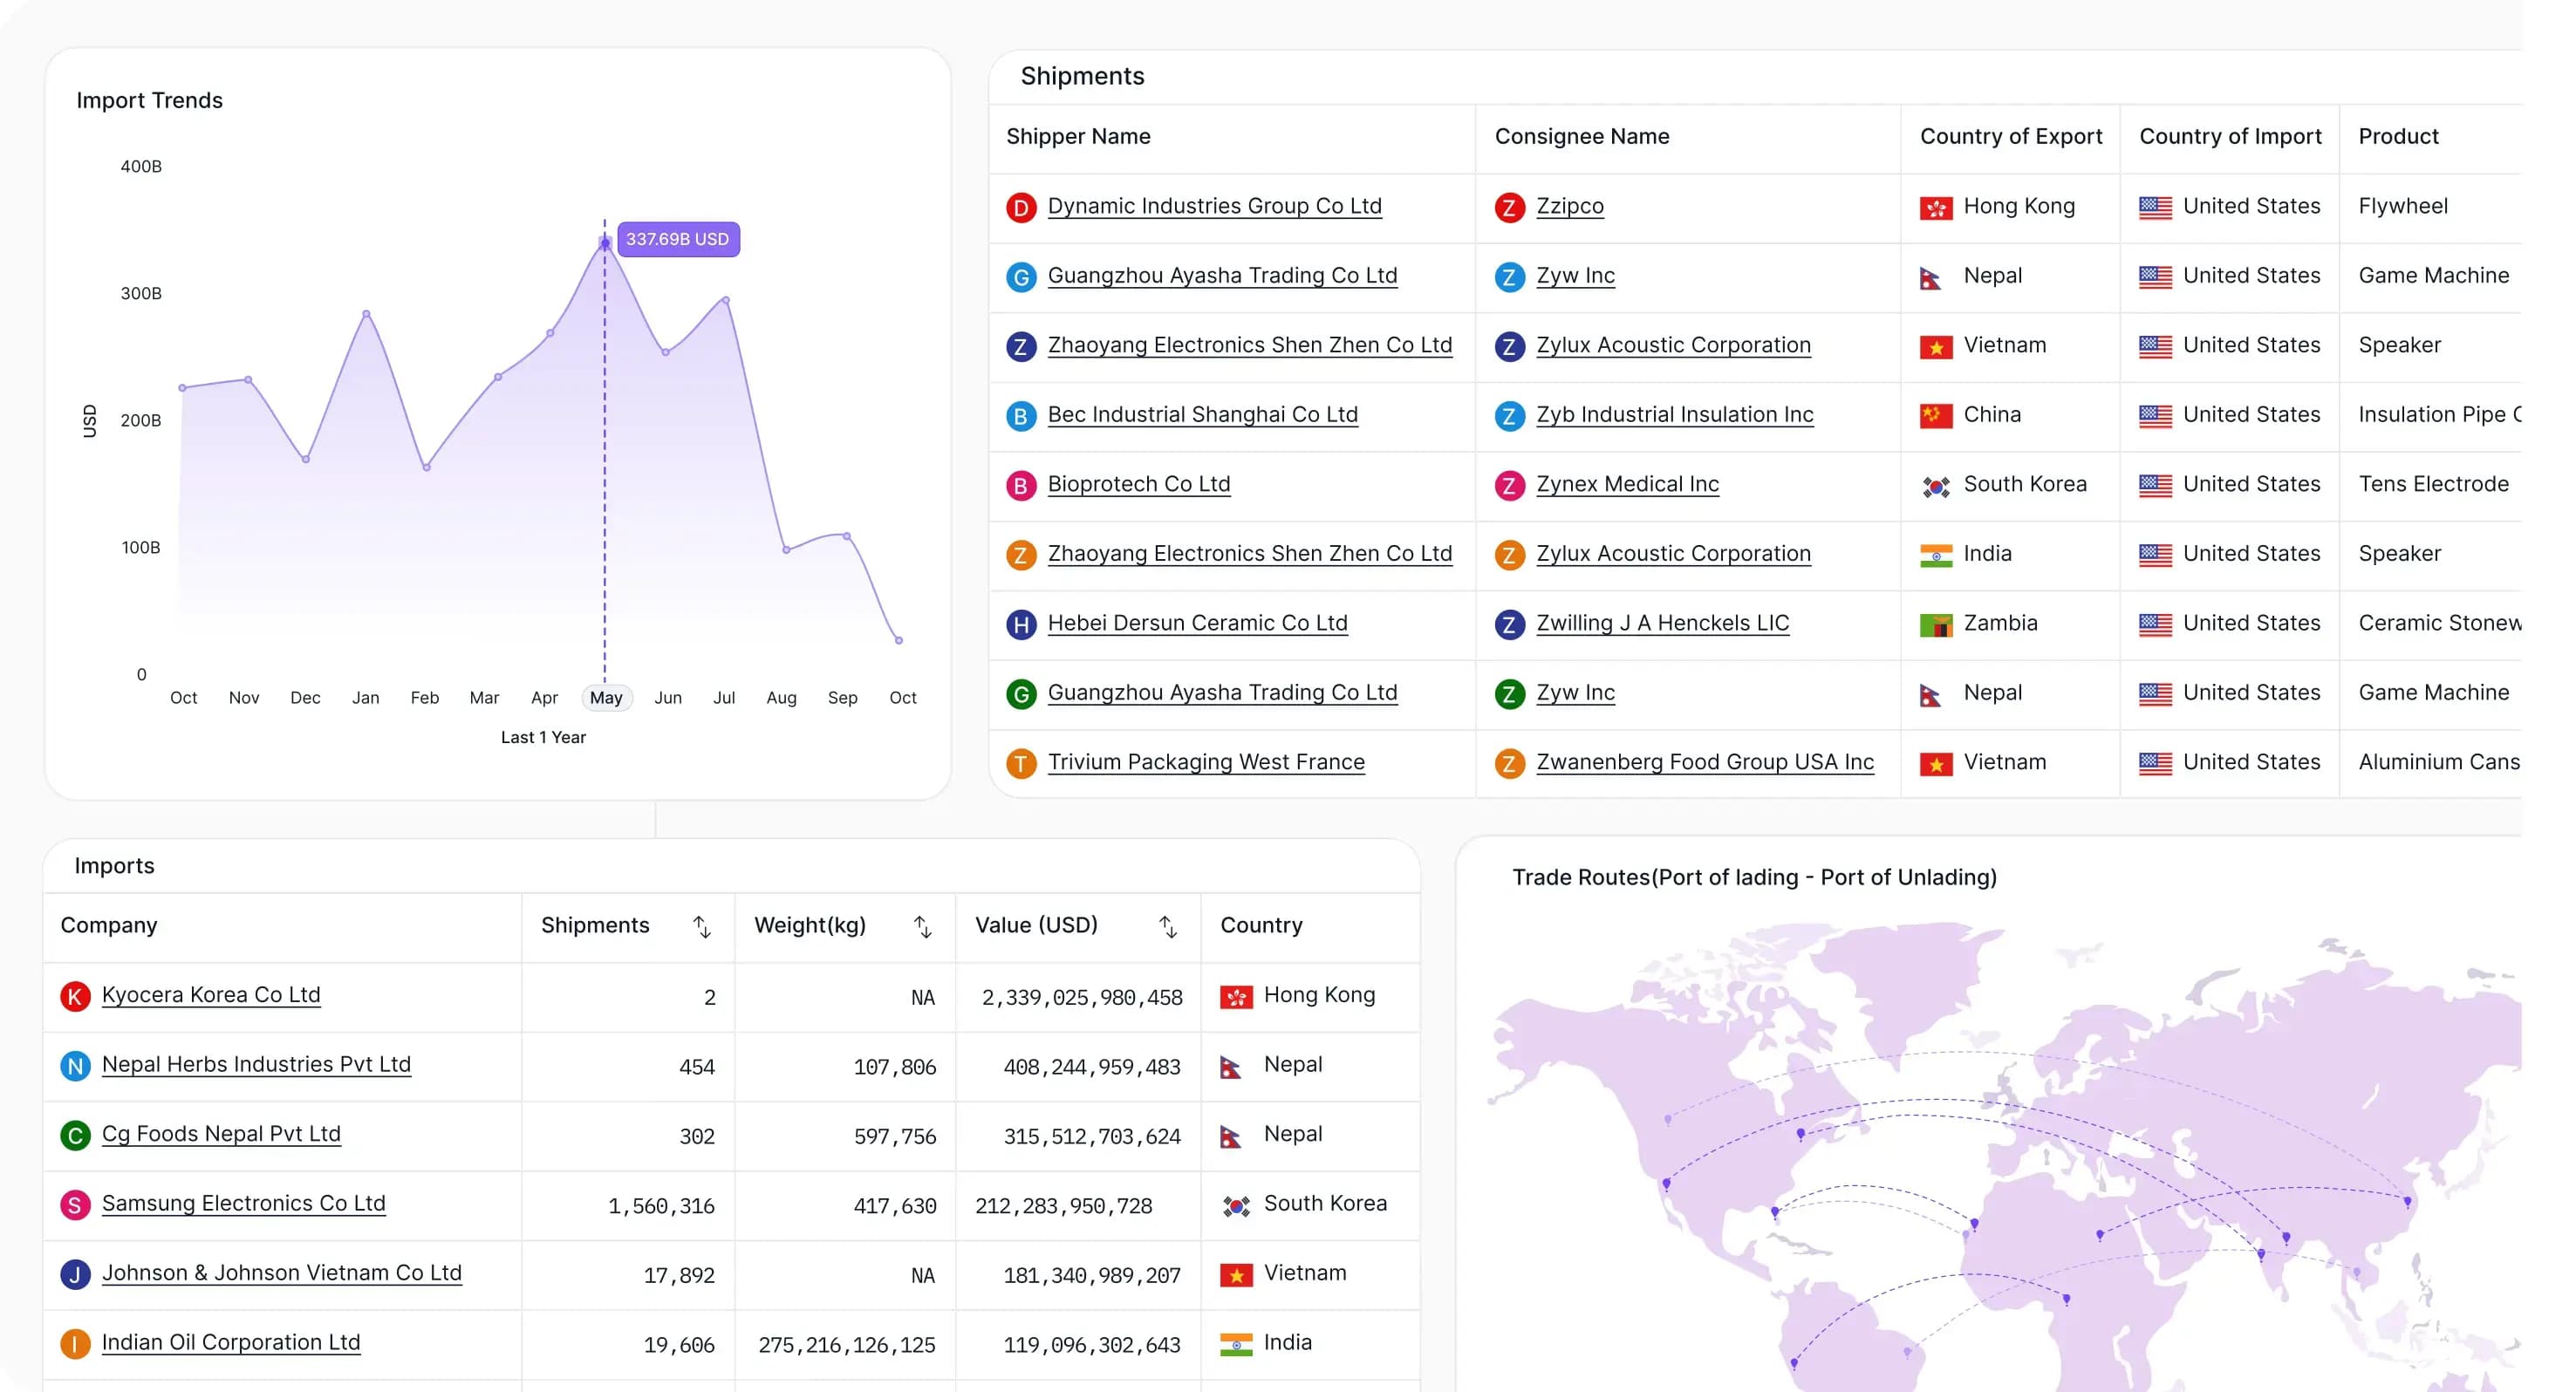
Task: Click the Jul data point on chart
Action: pyautogui.click(x=726, y=299)
